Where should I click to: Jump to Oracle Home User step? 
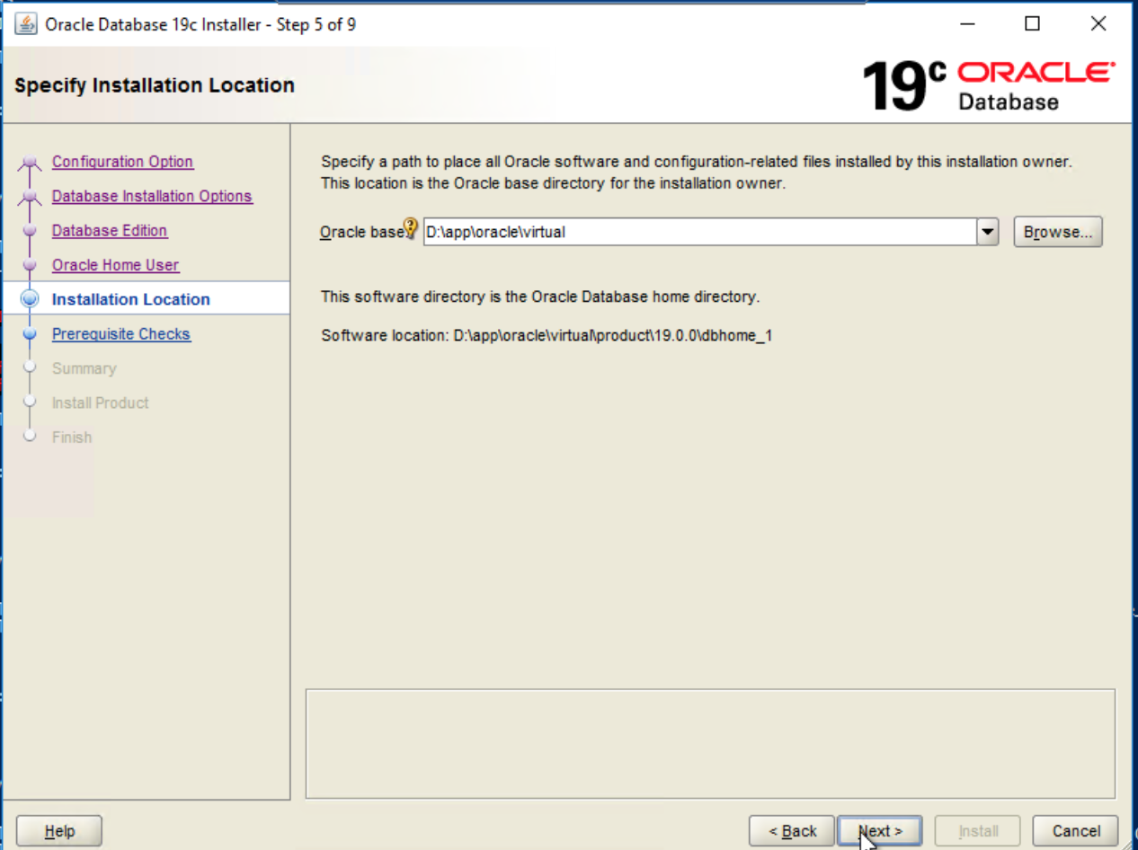tap(115, 265)
